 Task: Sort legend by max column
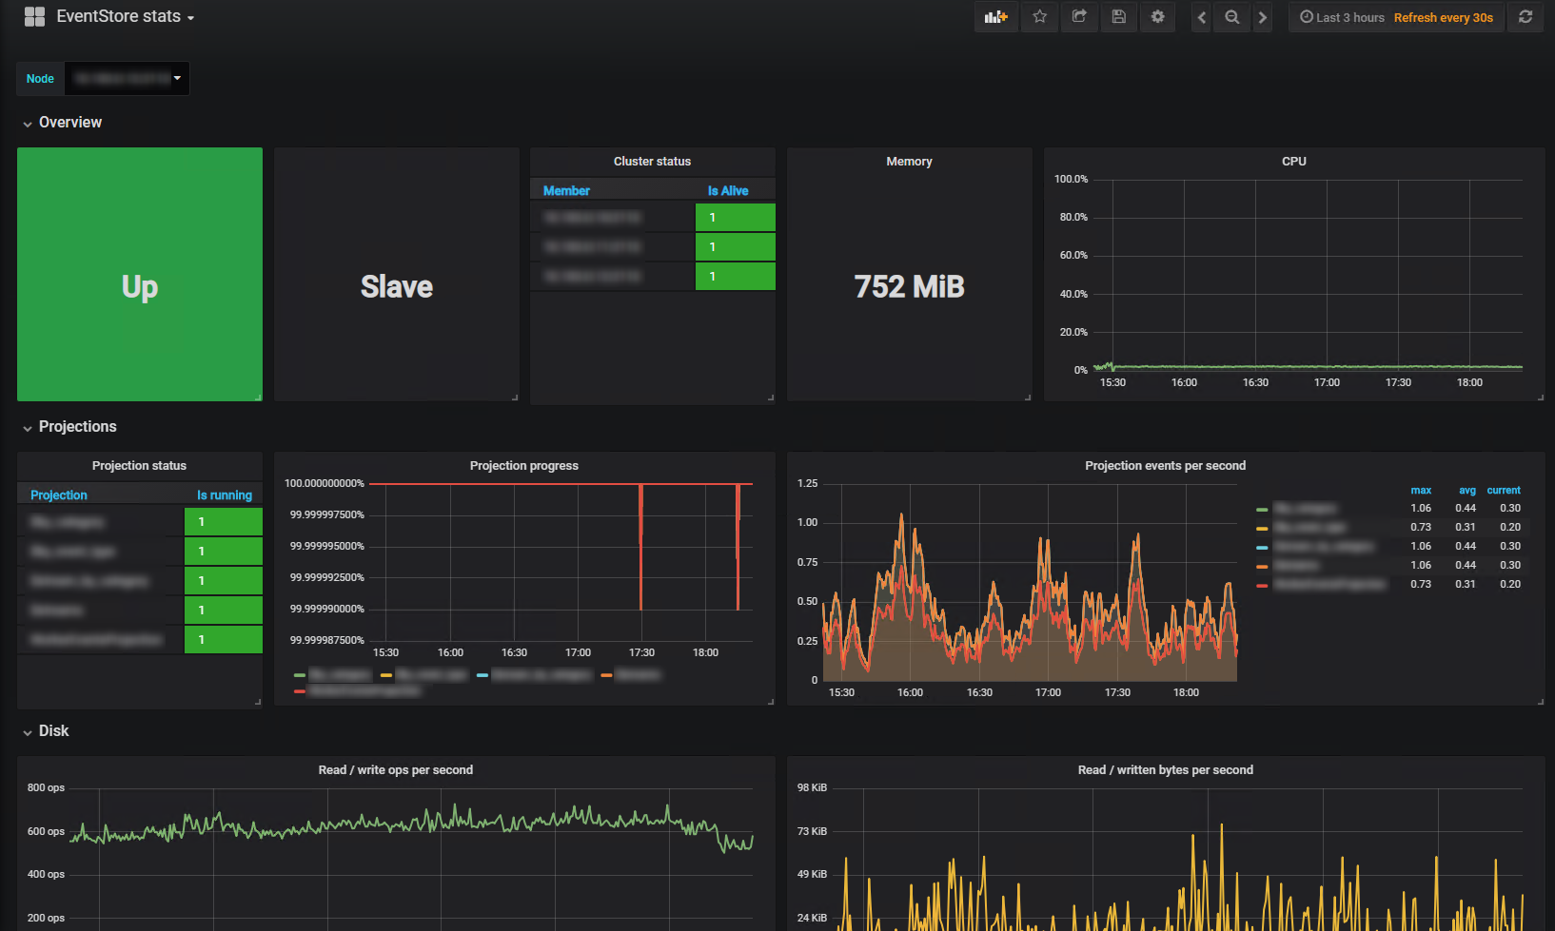[x=1420, y=491]
